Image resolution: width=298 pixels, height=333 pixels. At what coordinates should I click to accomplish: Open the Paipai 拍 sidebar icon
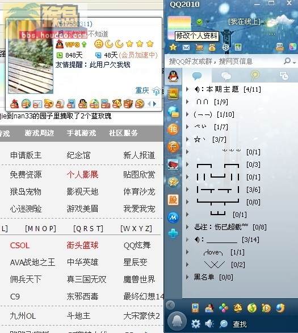coord(173,129)
